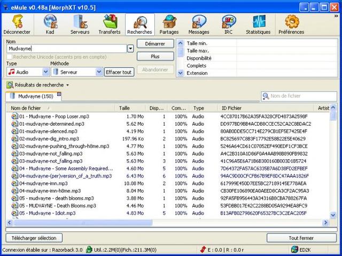
Task: Click the results list scroll-up arrow
Action: point(333,107)
